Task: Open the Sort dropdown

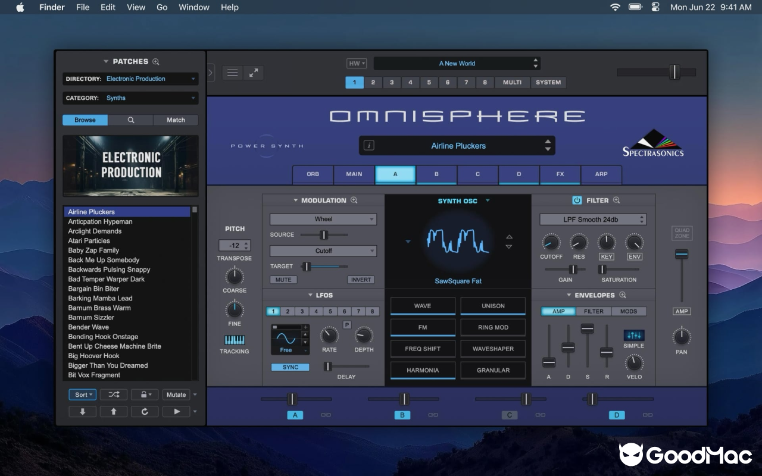Action: (x=82, y=394)
